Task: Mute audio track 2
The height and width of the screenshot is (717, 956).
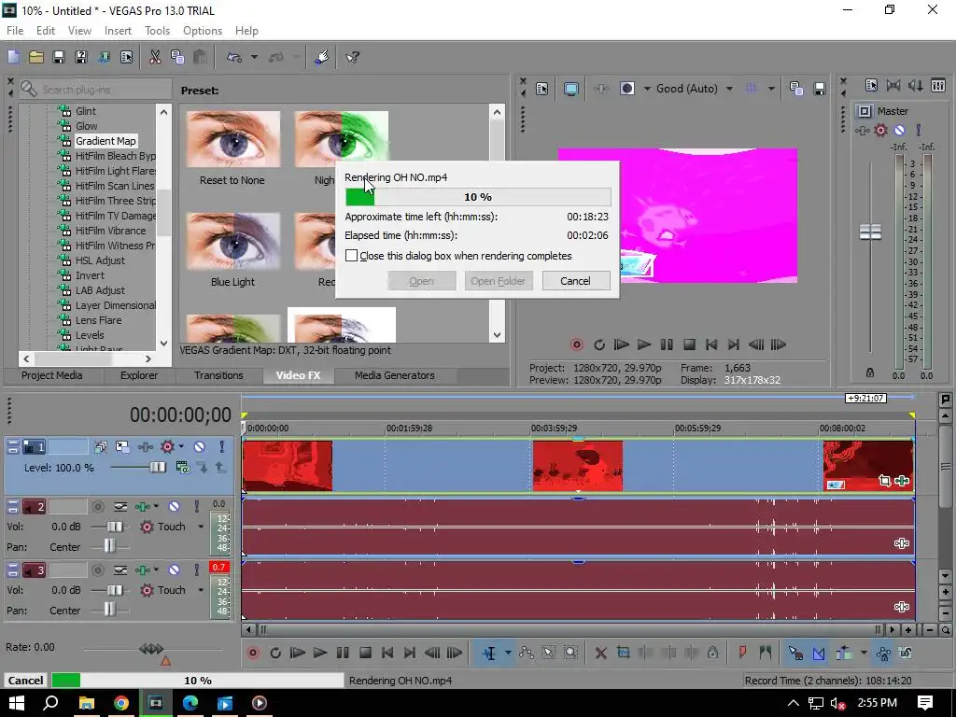Action: click(174, 506)
